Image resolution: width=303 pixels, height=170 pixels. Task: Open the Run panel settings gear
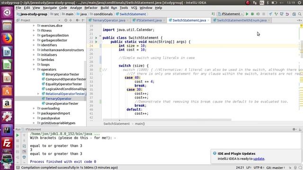[x=294, y=129]
